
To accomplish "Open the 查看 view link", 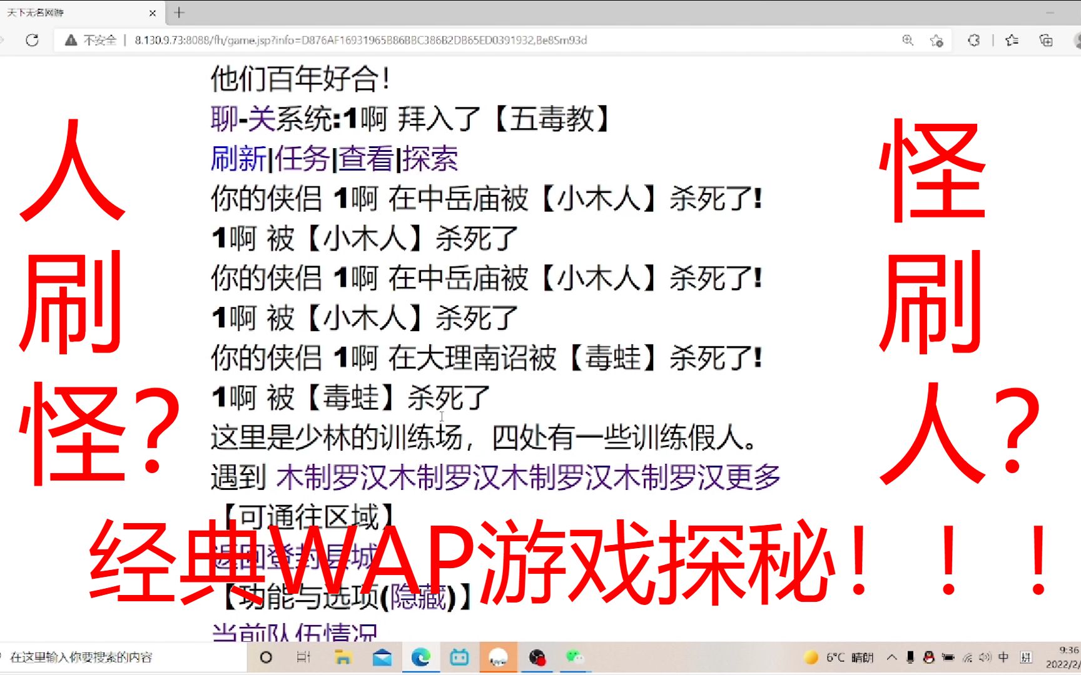I will (x=367, y=159).
